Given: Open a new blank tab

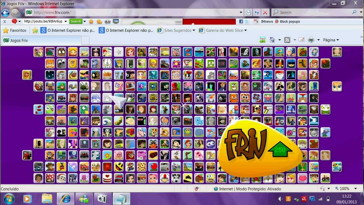Looking at the screenshot, I should tap(85, 40).
